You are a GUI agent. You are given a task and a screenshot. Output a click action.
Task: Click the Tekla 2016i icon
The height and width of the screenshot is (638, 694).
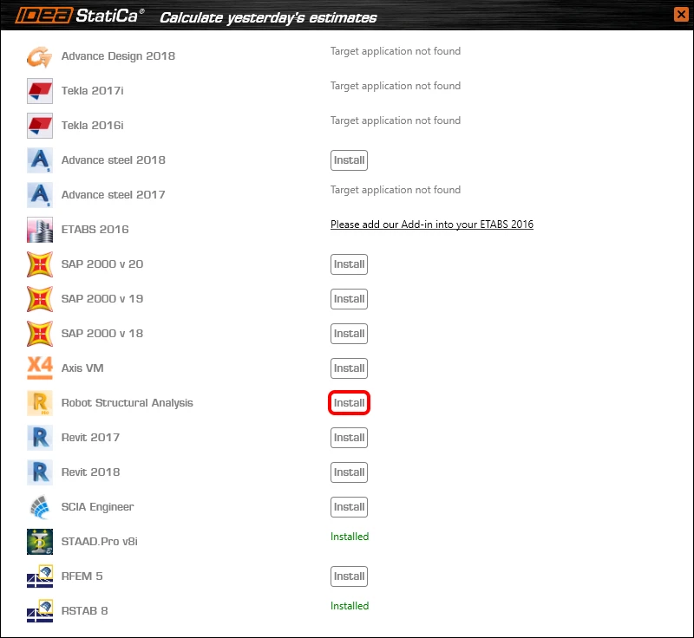[x=39, y=126]
